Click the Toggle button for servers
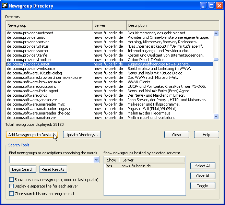The image size is (225, 205). pos(202,186)
